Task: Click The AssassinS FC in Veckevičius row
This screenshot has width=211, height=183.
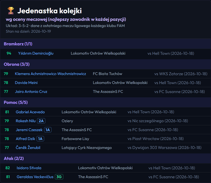Action: 93,177
